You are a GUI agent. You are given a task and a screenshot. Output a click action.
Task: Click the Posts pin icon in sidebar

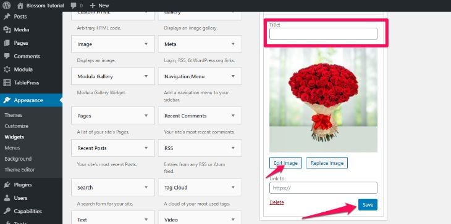click(7, 17)
